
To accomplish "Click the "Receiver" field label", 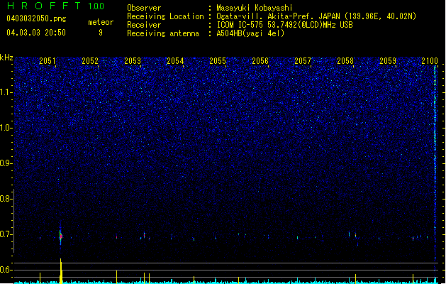I will point(144,25).
